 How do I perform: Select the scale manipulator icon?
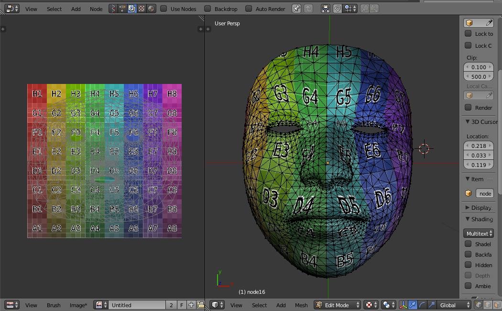point(432,305)
